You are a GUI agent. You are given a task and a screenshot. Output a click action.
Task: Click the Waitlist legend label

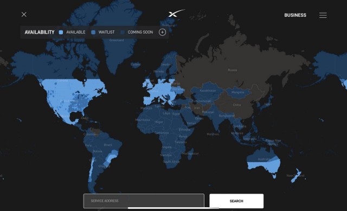pyautogui.click(x=106, y=33)
